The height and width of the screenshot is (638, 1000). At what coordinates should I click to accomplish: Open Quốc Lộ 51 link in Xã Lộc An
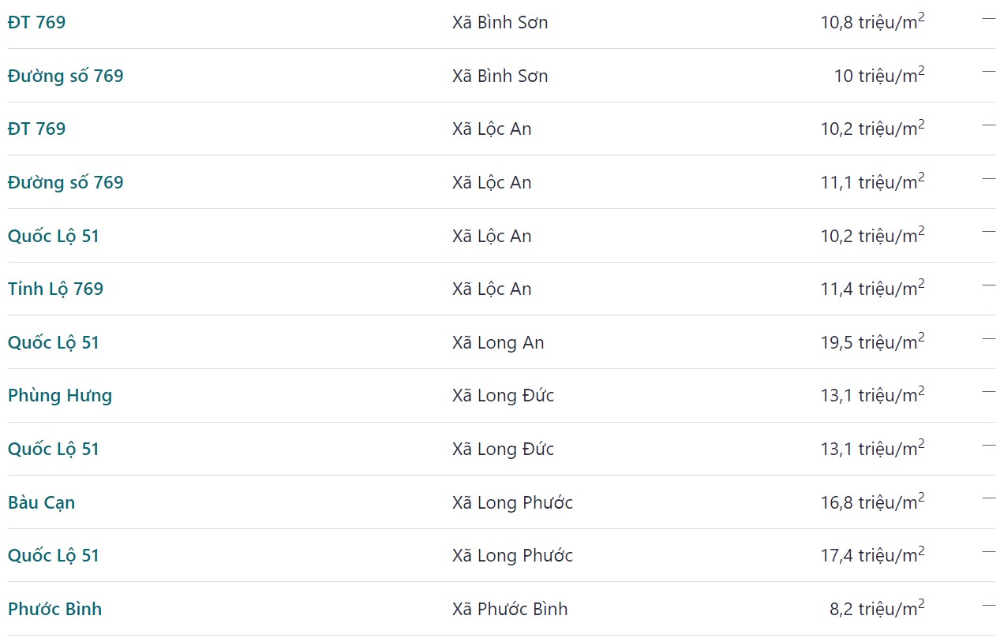pyautogui.click(x=54, y=236)
